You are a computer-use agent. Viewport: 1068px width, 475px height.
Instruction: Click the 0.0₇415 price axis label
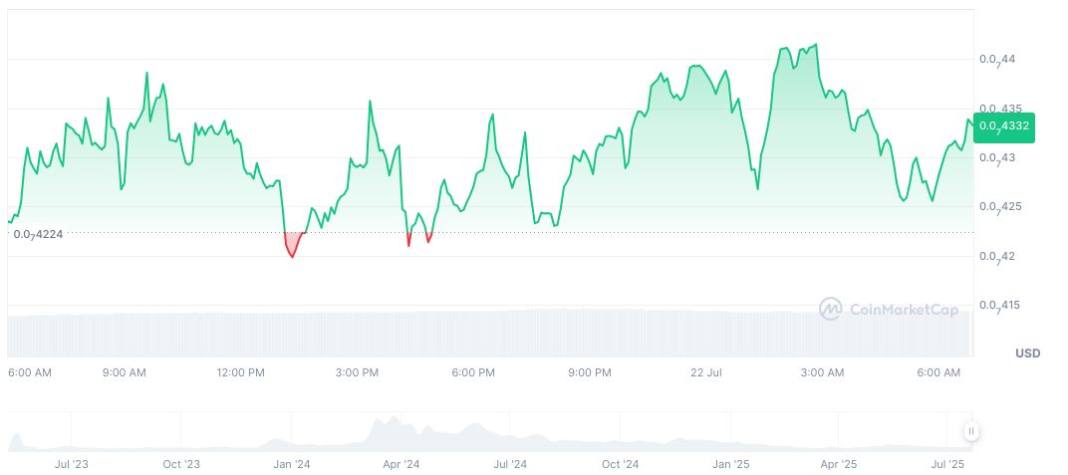click(x=999, y=306)
